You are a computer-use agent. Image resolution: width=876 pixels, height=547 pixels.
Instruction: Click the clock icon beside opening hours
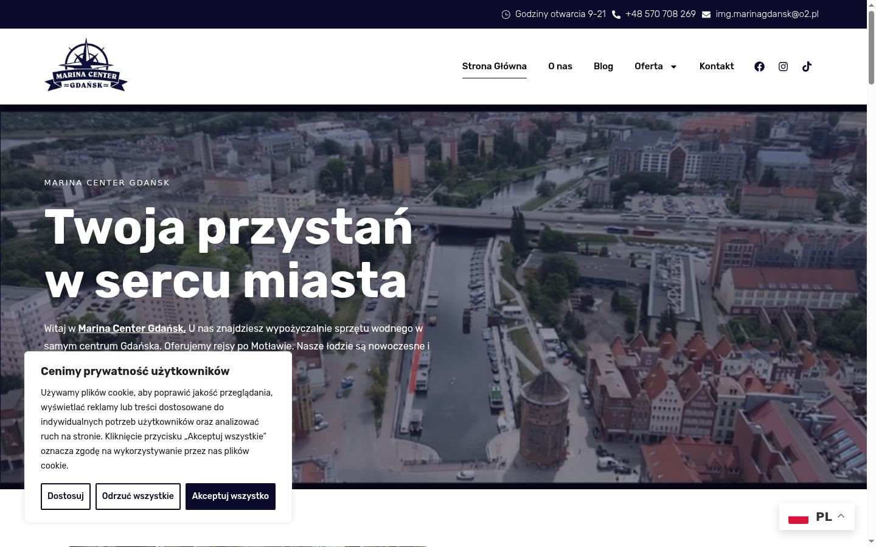click(506, 15)
